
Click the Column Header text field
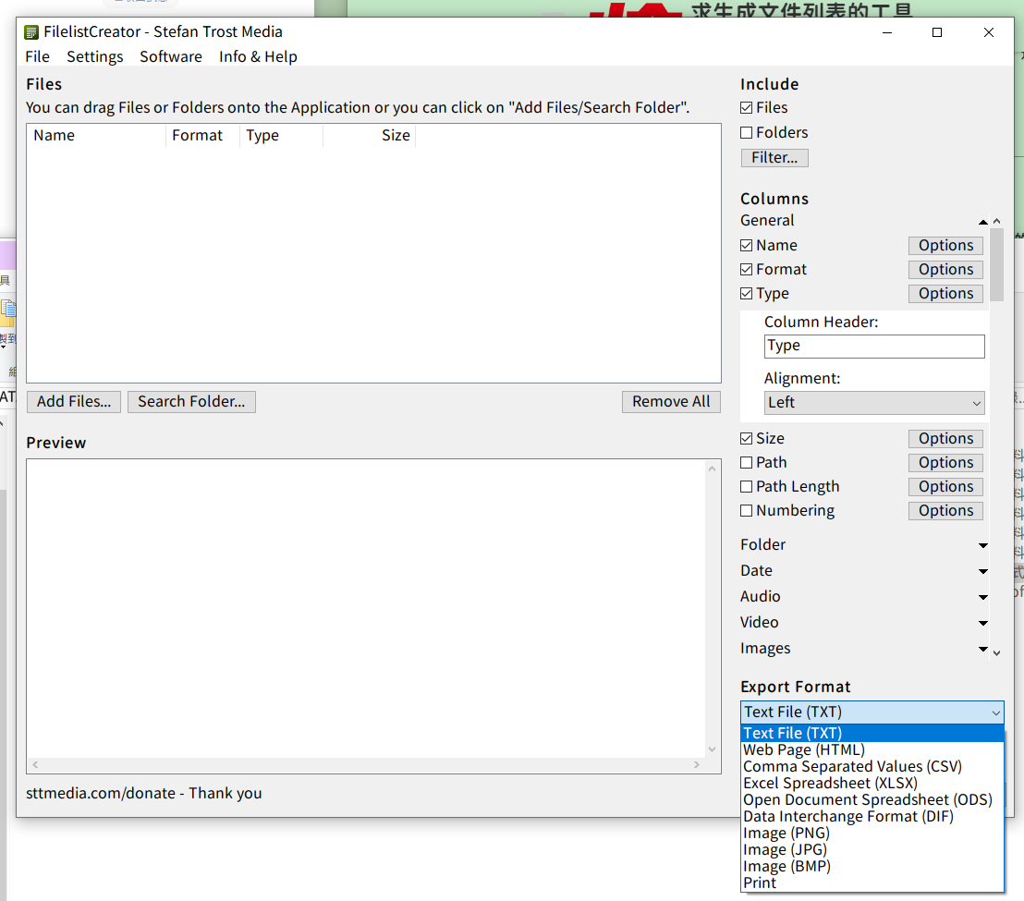874,346
